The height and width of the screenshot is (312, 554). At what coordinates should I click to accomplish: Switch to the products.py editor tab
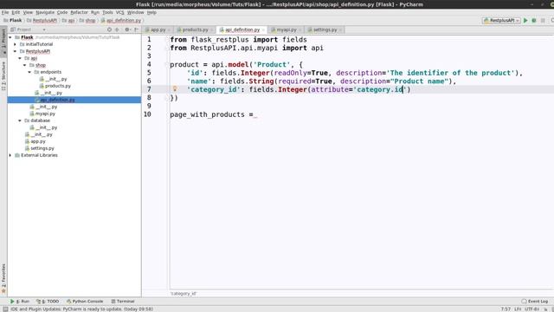click(195, 29)
